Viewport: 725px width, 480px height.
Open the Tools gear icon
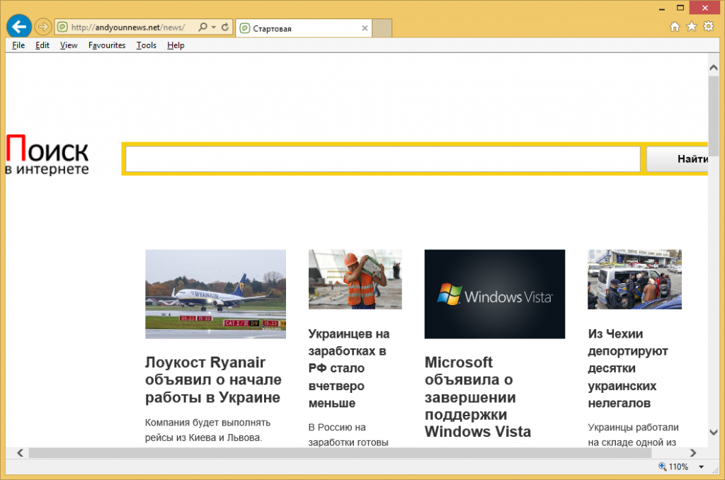point(708,27)
